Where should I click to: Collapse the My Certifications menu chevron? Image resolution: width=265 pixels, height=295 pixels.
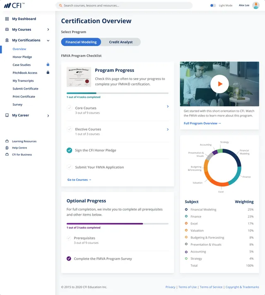coord(48,40)
